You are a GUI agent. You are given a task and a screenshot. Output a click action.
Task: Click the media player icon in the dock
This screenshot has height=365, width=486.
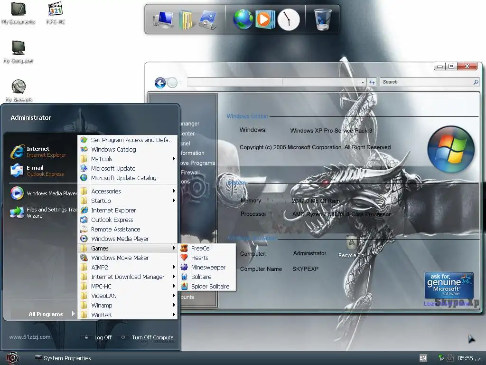(x=265, y=19)
